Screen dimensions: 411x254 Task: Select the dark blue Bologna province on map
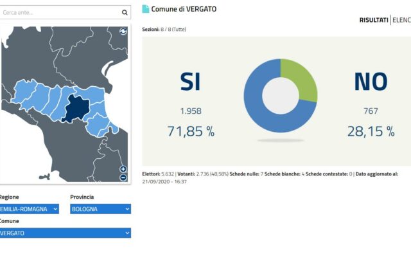[76, 108]
